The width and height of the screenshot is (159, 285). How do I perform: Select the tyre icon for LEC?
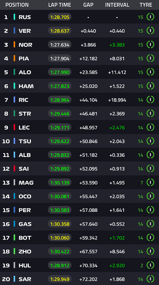[150, 127]
